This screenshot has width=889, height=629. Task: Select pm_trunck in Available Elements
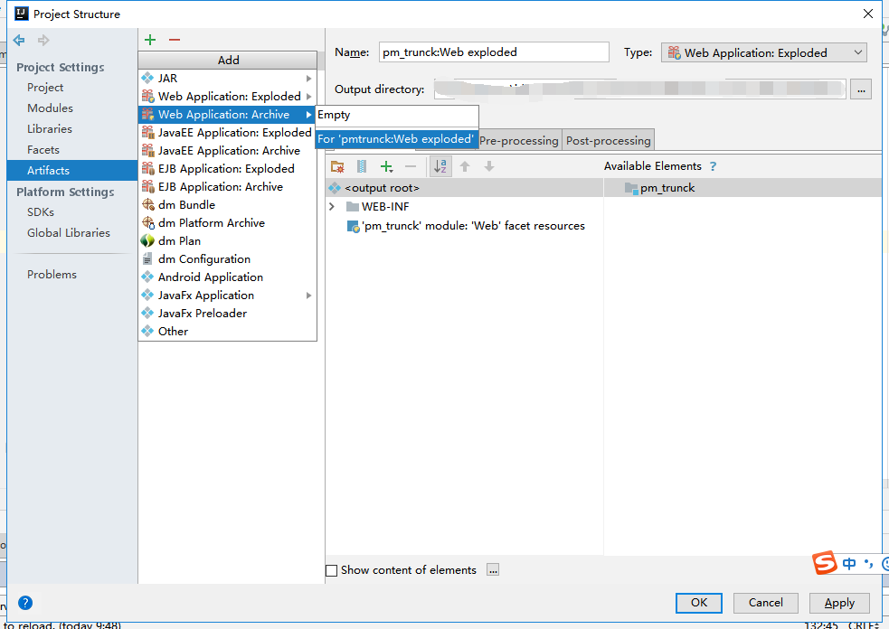pyautogui.click(x=742, y=188)
